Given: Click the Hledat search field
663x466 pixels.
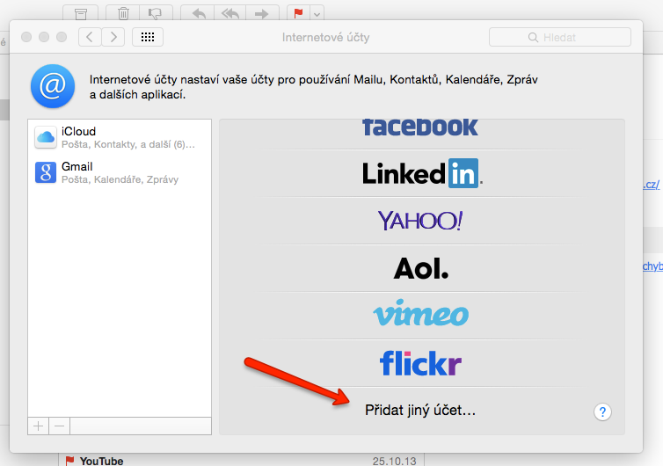Looking at the screenshot, I should click(x=560, y=37).
